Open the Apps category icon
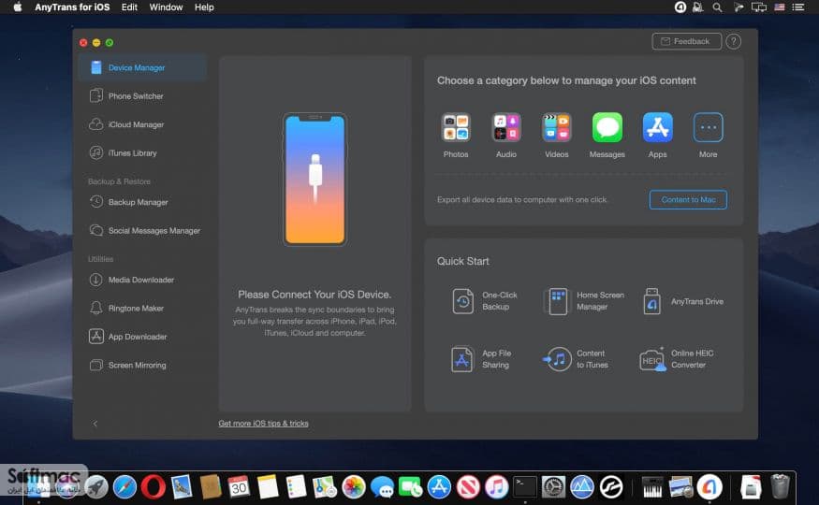The width and height of the screenshot is (819, 505). 658,127
